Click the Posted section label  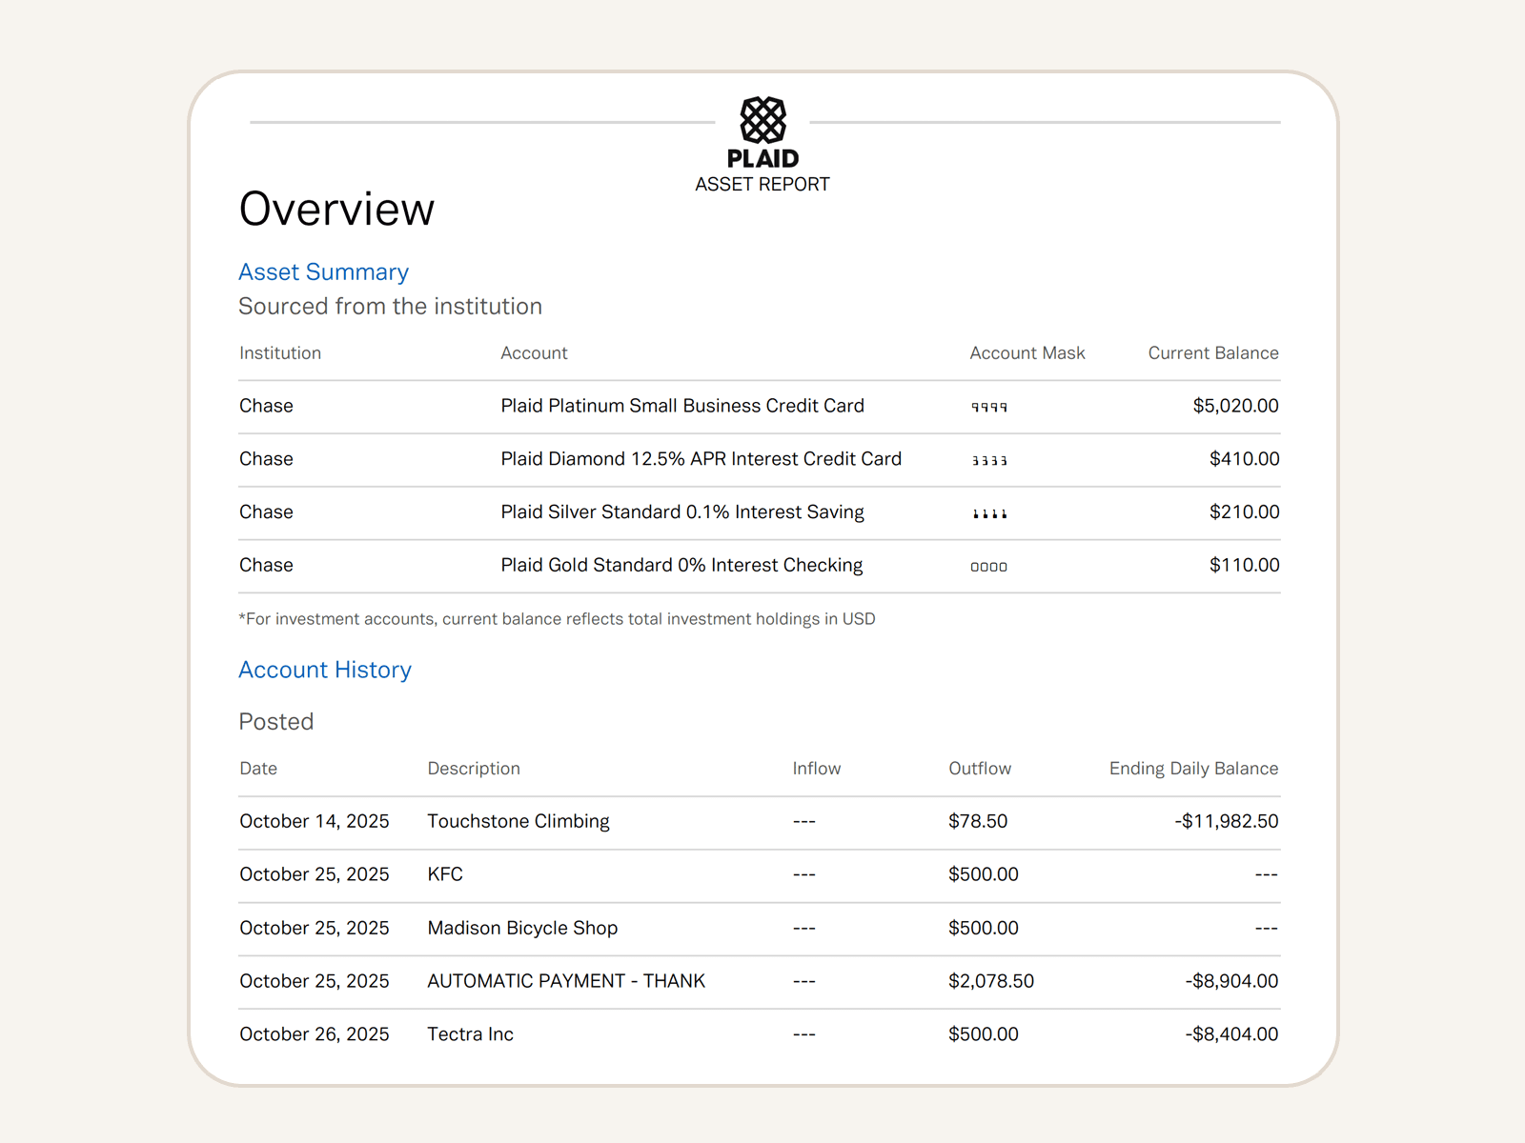click(x=276, y=722)
